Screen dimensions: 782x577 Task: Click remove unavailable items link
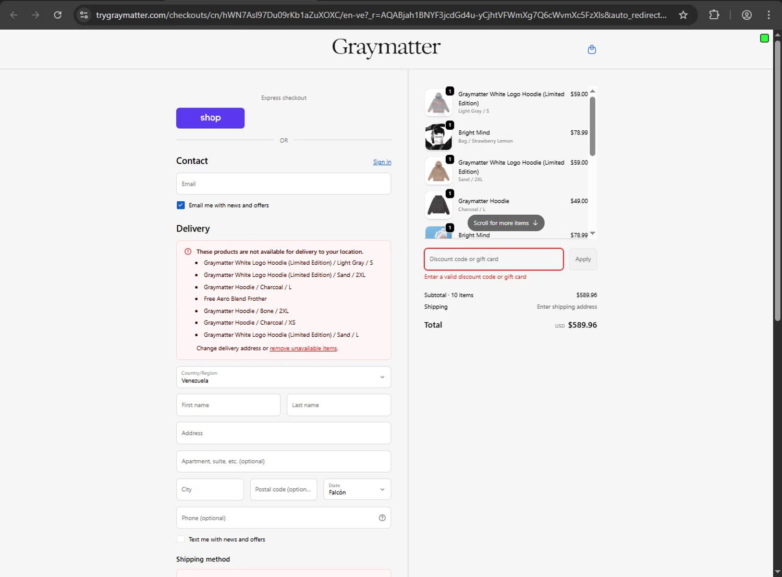coord(303,348)
